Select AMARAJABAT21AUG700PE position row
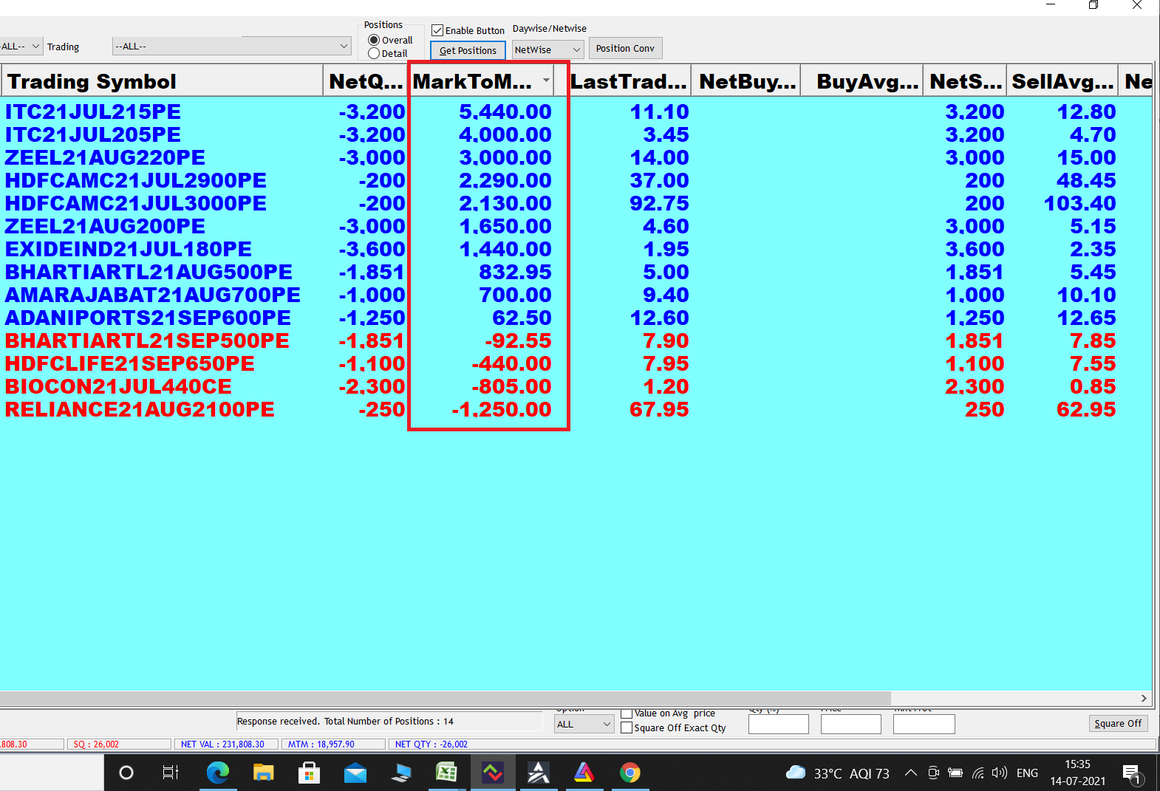This screenshot has width=1160, height=791. click(x=576, y=295)
